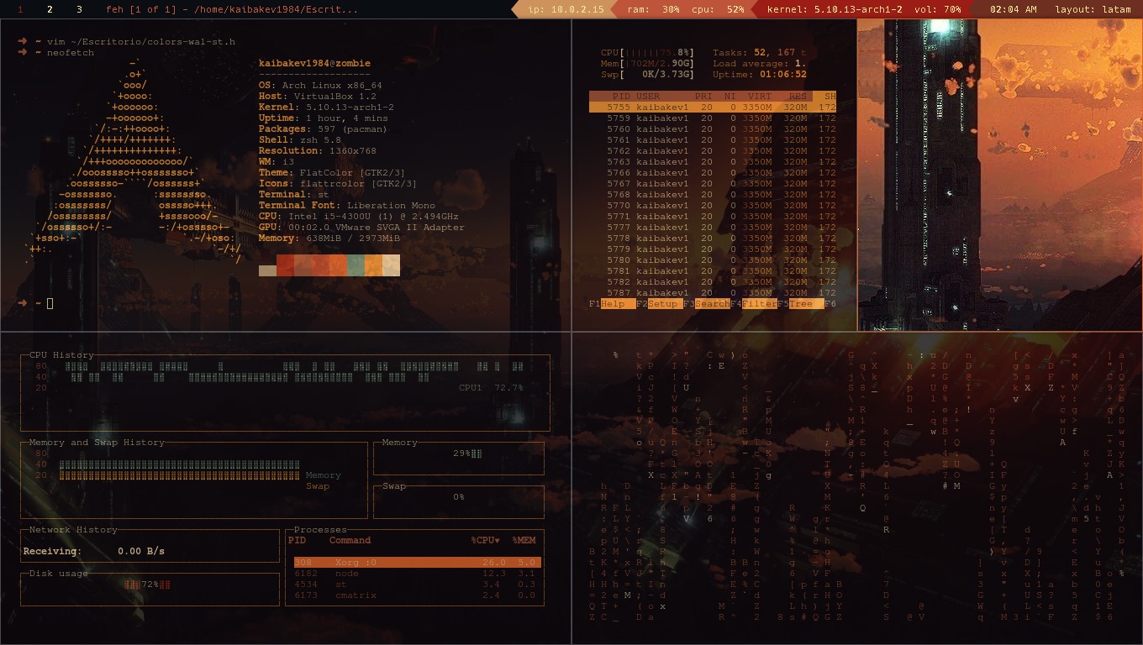
Task: Click Search in htop's function bar
Action: point(711,304)
